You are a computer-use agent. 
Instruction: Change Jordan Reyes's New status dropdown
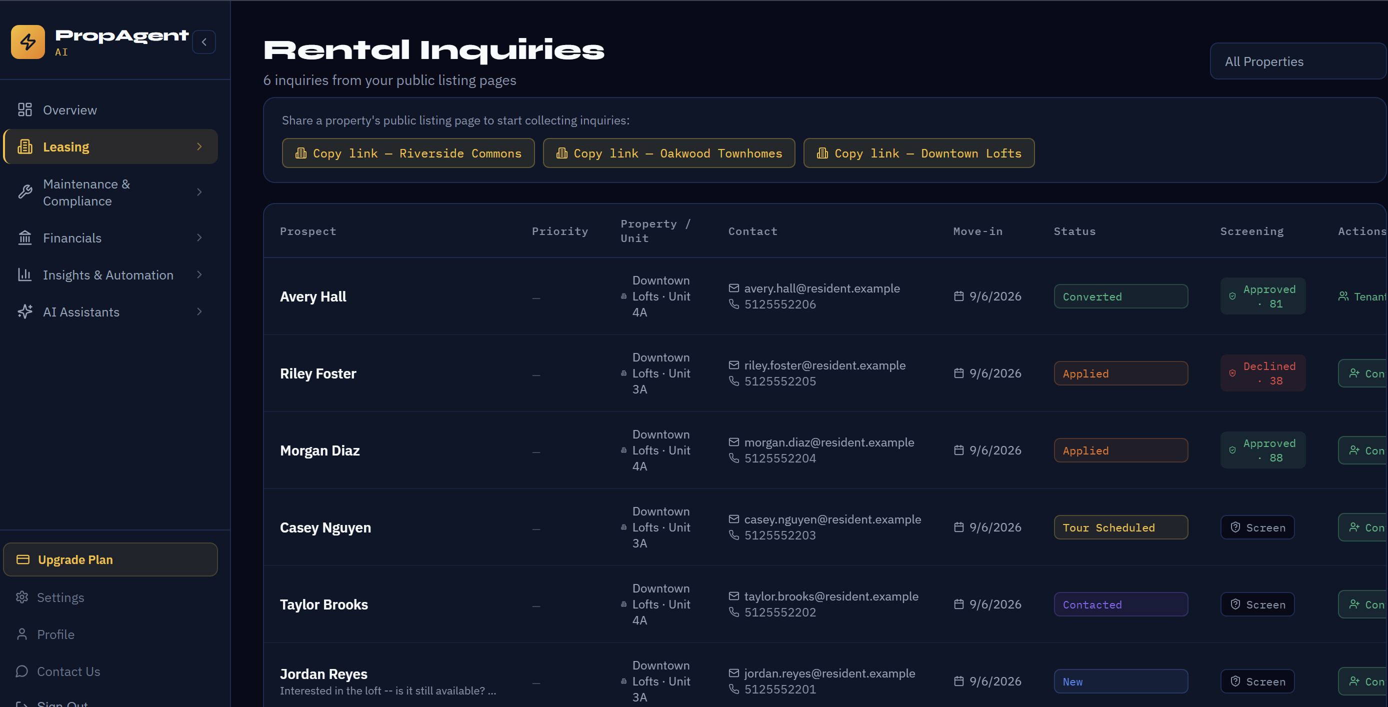(1120, 681)
